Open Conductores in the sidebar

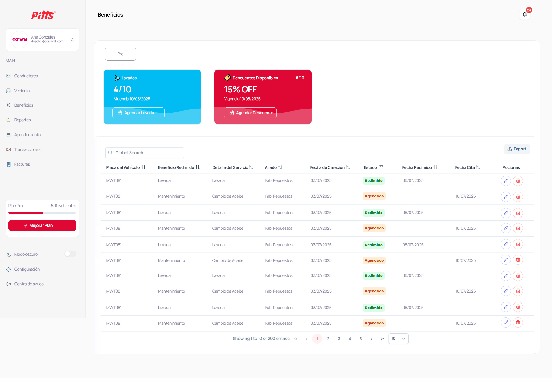point(26,76)
